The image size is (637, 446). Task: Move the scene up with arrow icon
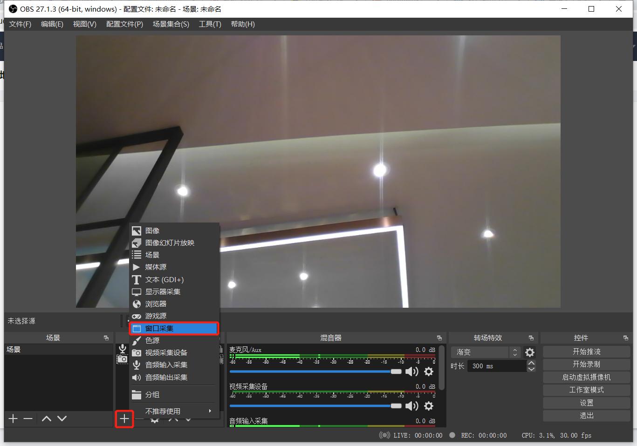[x=47, y=419]
